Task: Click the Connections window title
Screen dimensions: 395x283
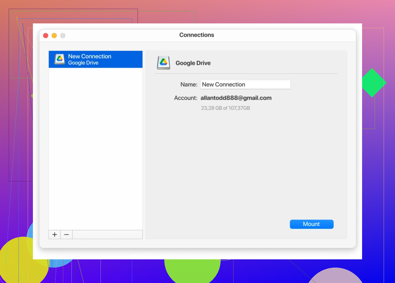Action: 196,35
